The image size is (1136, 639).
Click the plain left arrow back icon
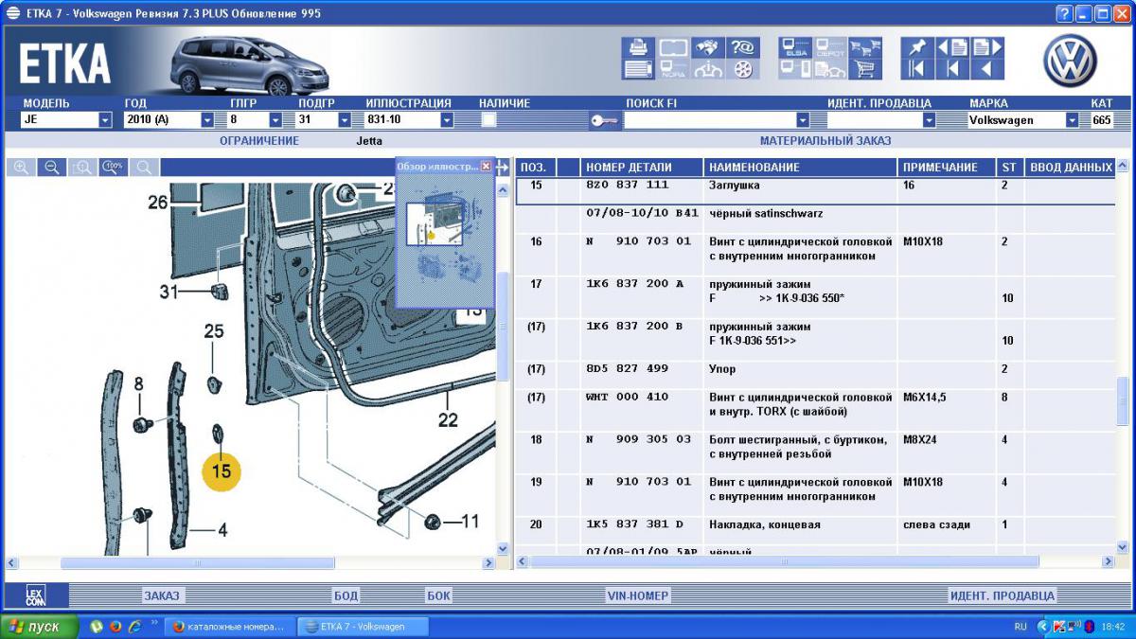click(987, 69)
